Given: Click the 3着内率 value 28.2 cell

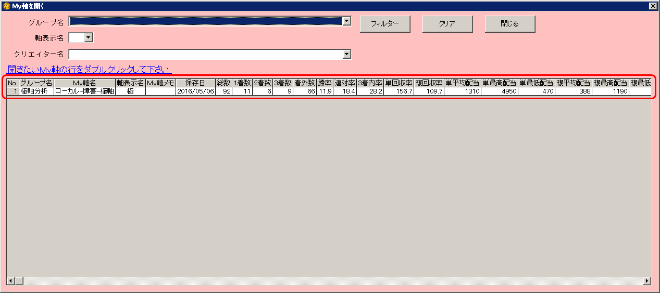Looking at the screenshot, I should pyautogui.click(x=370, y=91).
